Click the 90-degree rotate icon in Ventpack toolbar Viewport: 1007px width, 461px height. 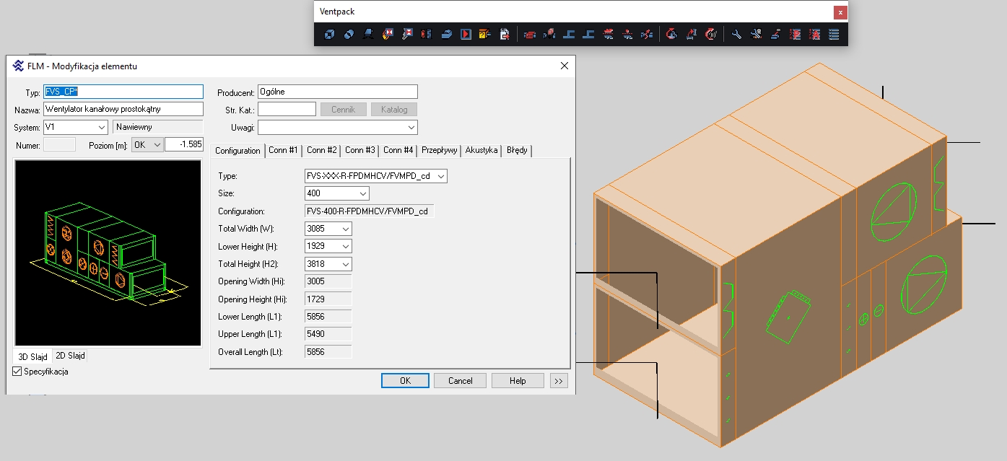point(712,34)
